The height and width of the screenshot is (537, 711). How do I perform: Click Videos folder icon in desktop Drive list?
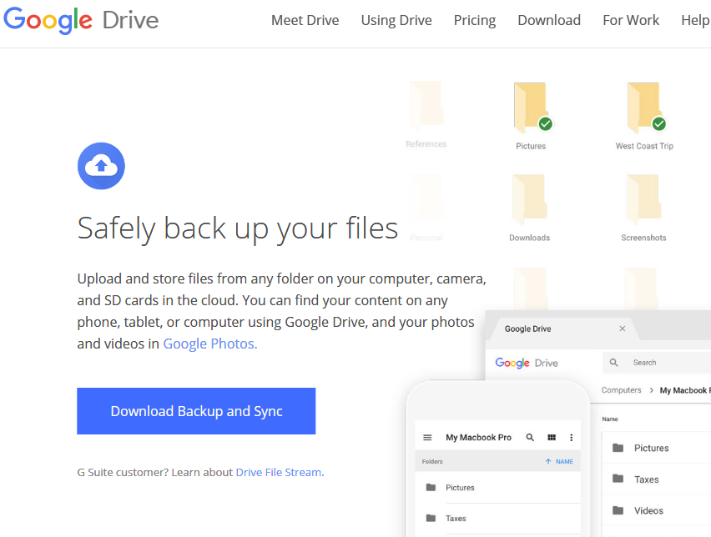point(618,510)
